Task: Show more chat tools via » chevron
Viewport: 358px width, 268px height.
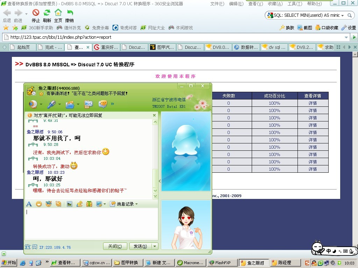Action: click(112, 104)
